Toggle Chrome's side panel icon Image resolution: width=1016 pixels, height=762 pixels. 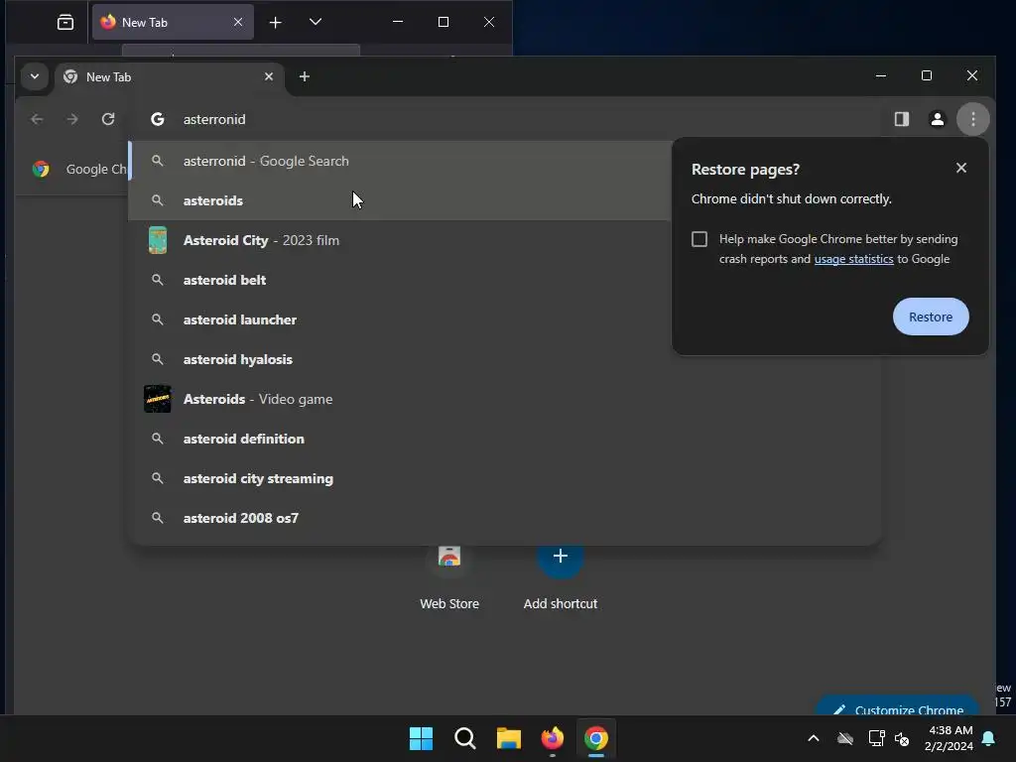(901, 119)
